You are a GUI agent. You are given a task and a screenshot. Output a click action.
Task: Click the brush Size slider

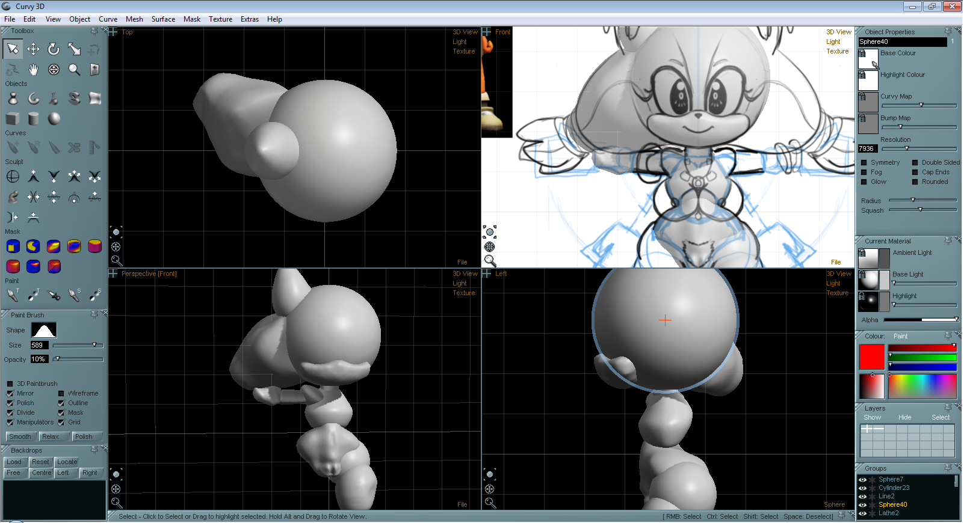pyautogui.click(x=78, y=345)
